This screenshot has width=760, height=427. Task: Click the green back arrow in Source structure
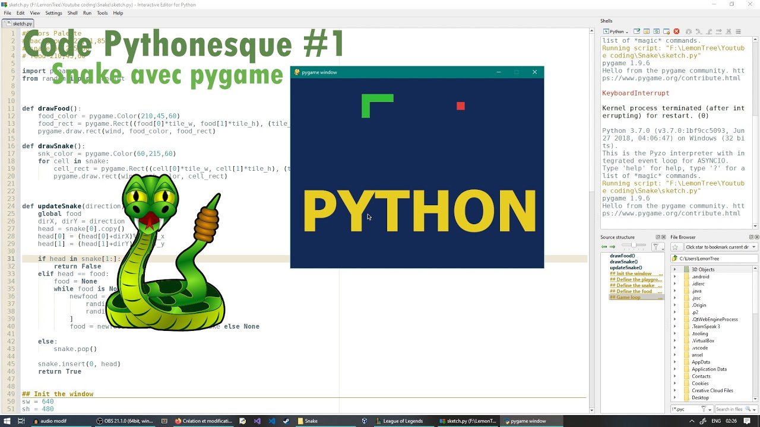click(x=604, y=247)
